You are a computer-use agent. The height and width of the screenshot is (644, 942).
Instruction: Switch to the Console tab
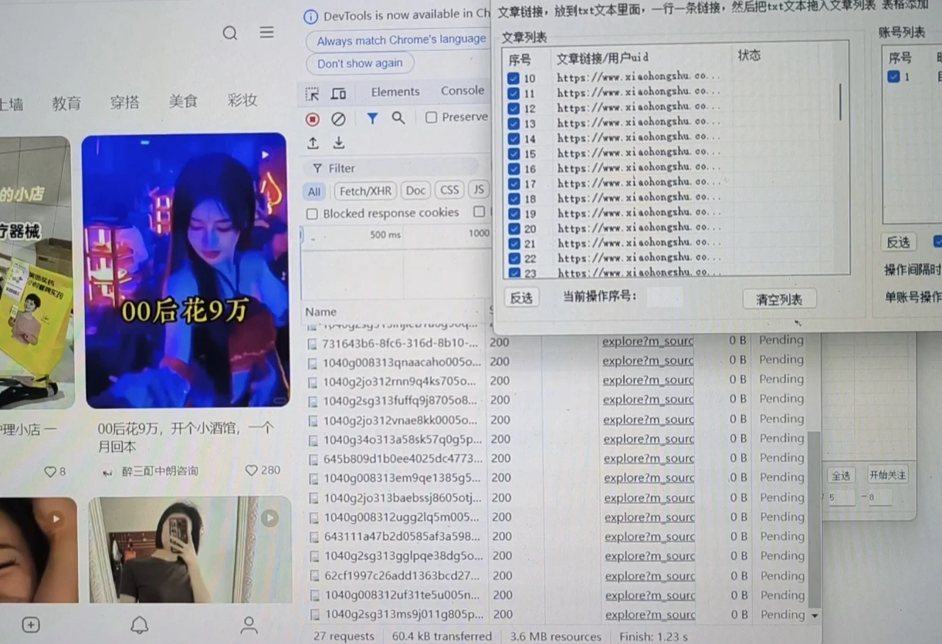tap(462, 91)
